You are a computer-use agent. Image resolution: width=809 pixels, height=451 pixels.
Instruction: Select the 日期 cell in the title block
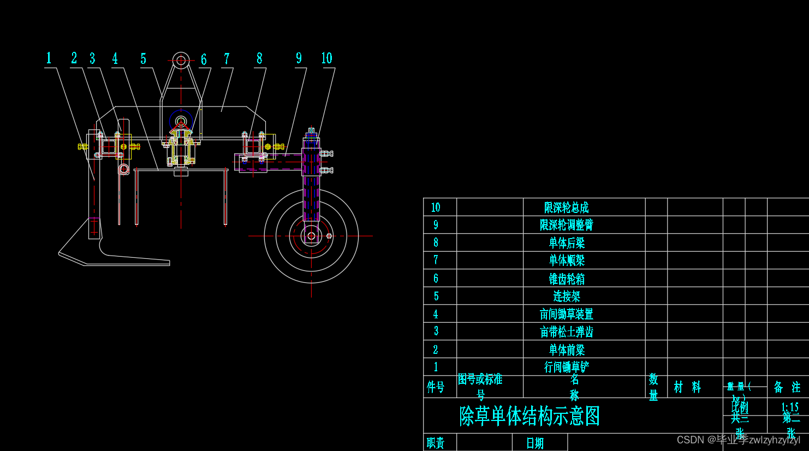click(x=535, y=443)
